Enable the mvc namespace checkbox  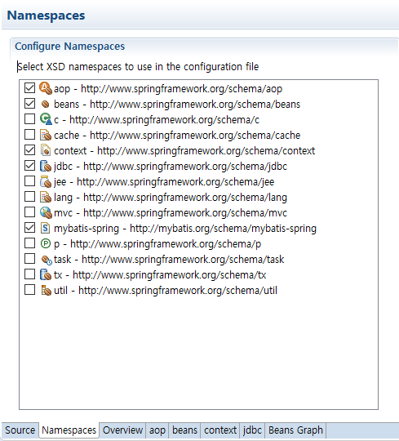point(30,212)
